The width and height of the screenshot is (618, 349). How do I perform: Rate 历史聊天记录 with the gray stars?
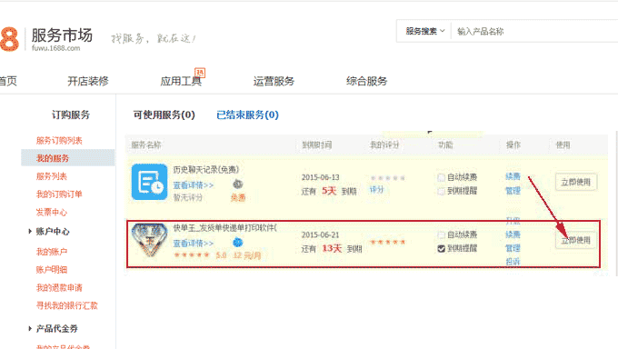pos(388,178)
